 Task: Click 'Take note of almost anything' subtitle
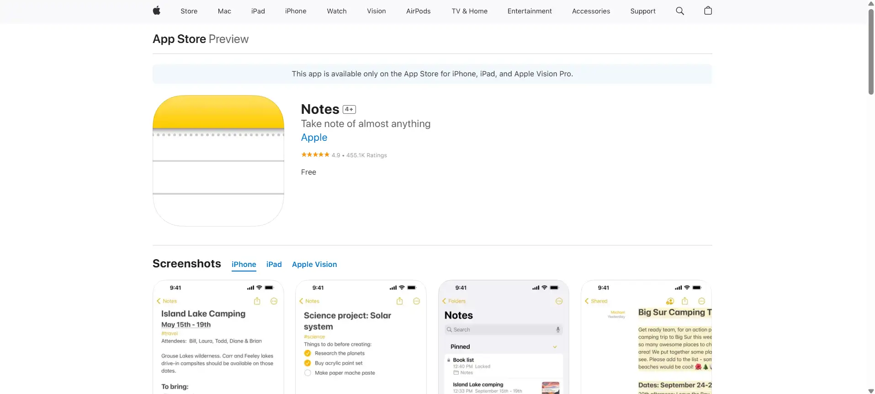click(366, 124)
